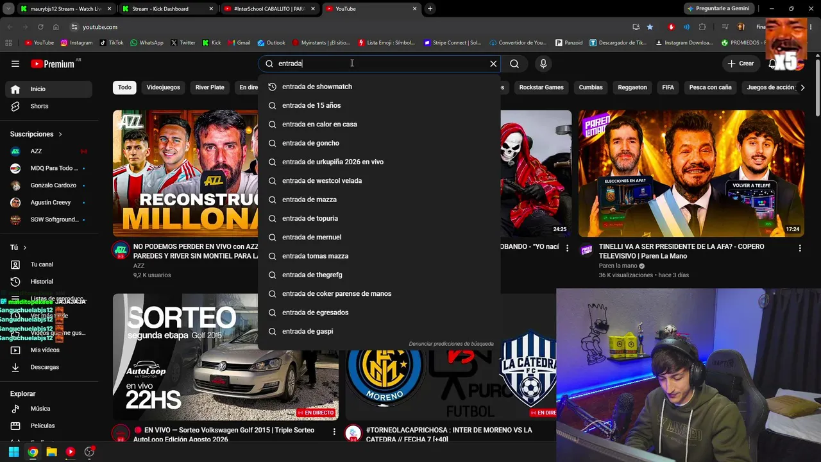Open the AZZ subscription channel

[49, 151]
